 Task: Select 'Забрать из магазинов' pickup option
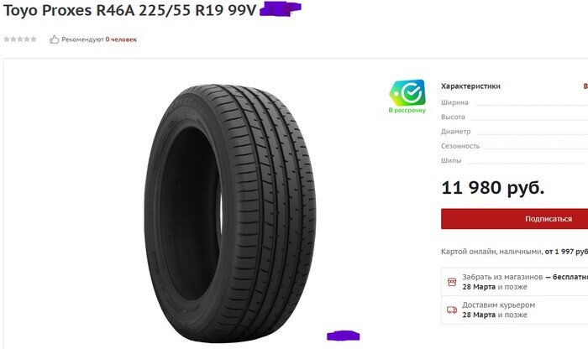pos(514,282)
